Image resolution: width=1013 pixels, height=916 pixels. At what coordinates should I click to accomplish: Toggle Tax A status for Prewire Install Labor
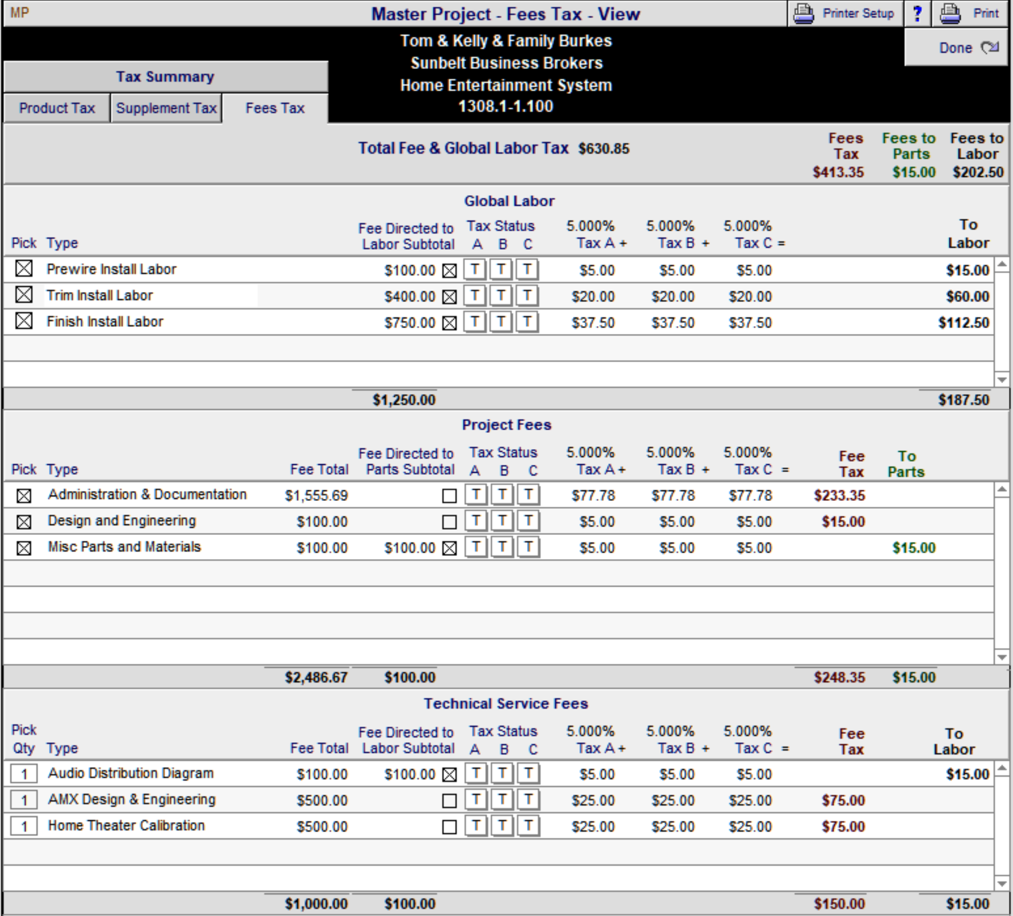475,270
